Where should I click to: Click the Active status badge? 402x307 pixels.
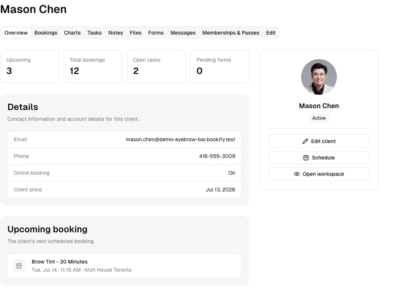point(319,118)
